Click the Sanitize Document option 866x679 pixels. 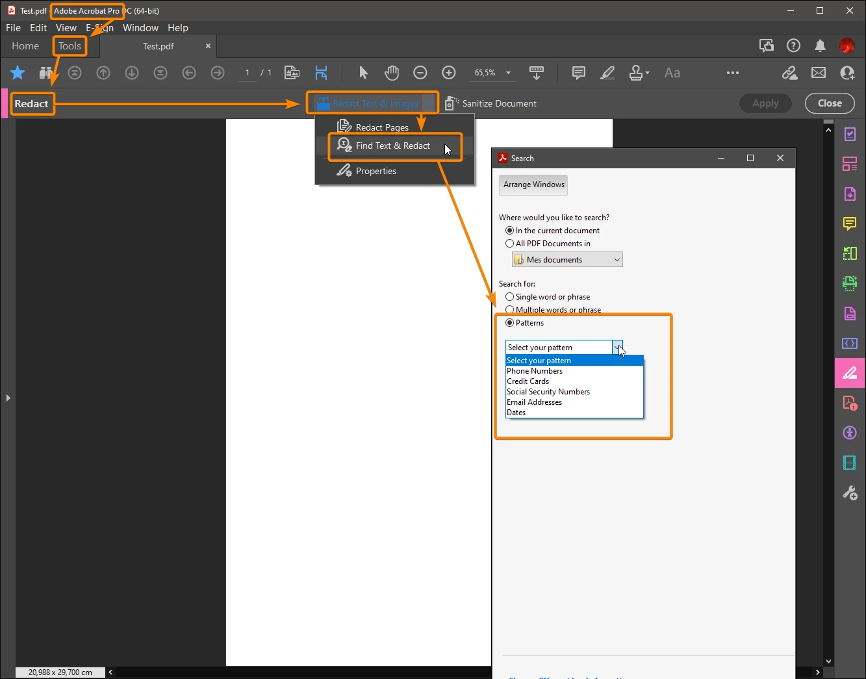coord(490,103)
